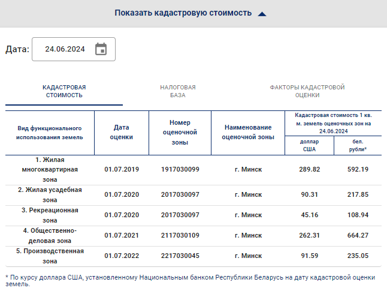Click date cell 01.07.2022
Viewport: 387px width, 291px height.
122,256
